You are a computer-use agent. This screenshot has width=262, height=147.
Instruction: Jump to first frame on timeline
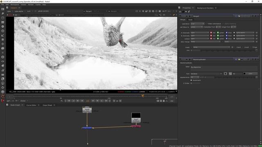click(69, 101)
